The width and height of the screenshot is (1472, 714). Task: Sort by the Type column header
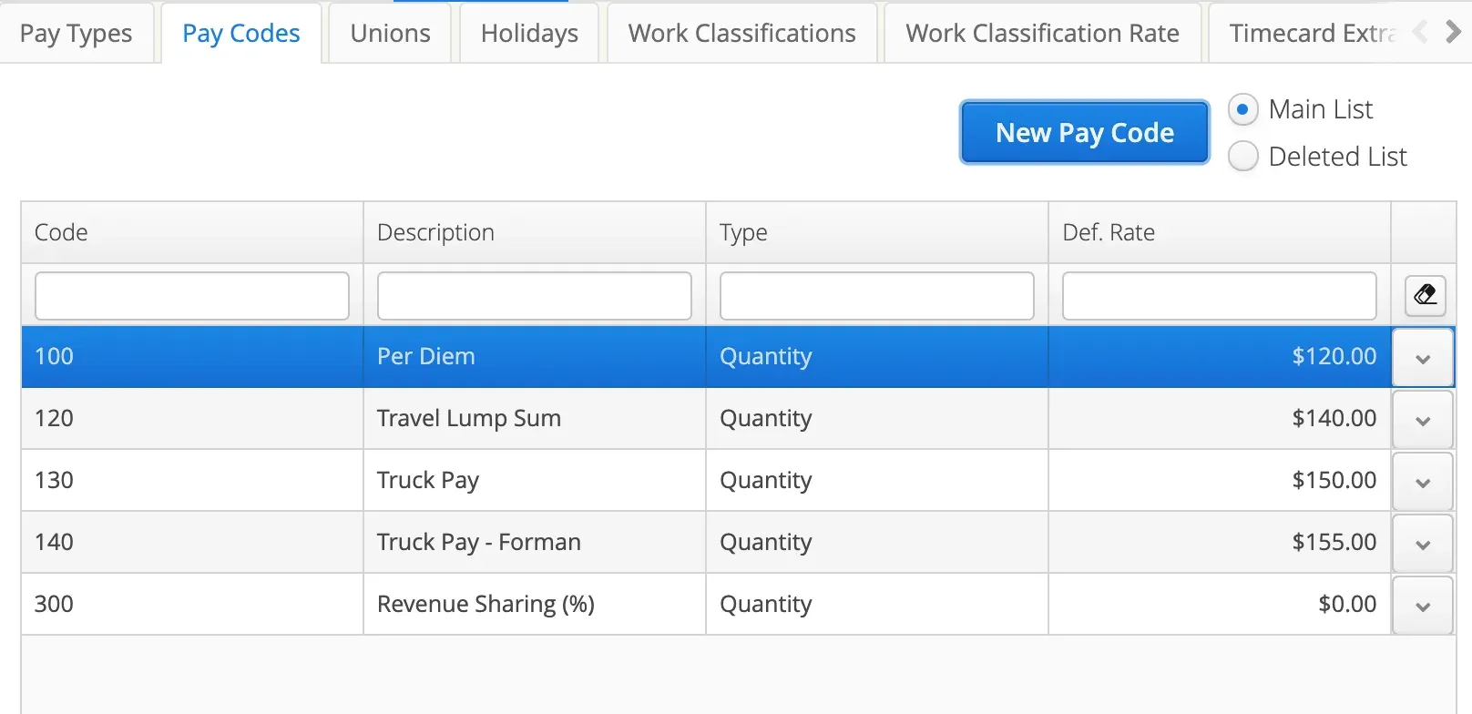[877, 232]
